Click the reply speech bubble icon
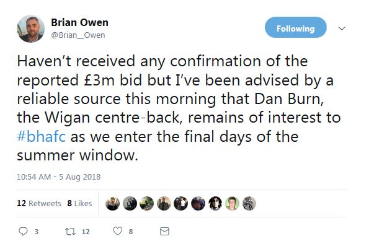 pyautogui.click(x=23, y=232)
